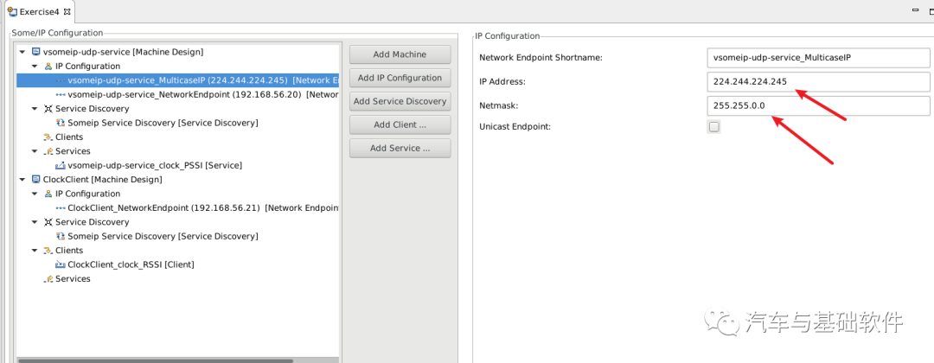Screen dimensions: 934x363
Task: Toggle the Unicast Endpoint checkbox
Action: click(713, 127)
